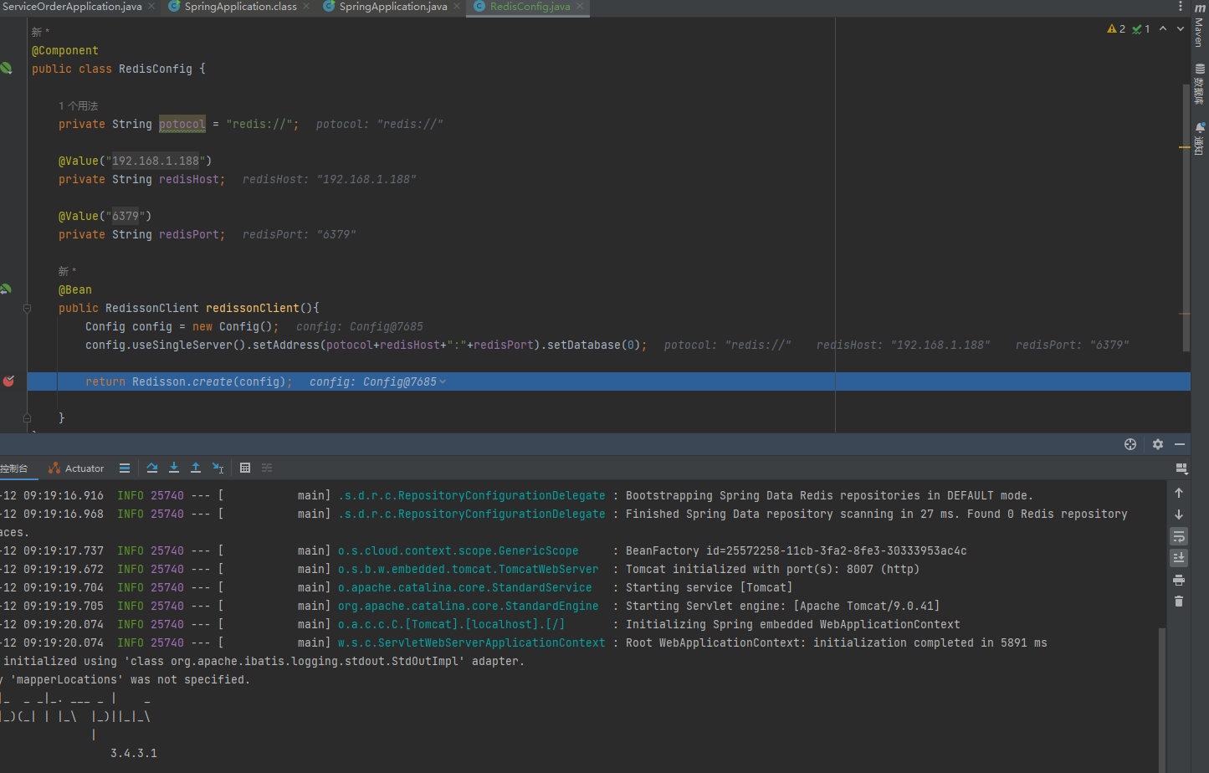The width and height of the screenshot is (1209, 773).
Task: Click the Trace Current Stream Chain icon
Action: [267, 468]
